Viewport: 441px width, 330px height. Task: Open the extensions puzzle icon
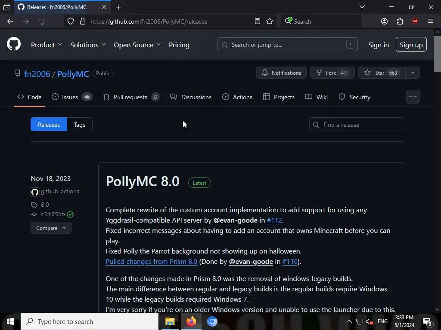(x=400, y=21)
